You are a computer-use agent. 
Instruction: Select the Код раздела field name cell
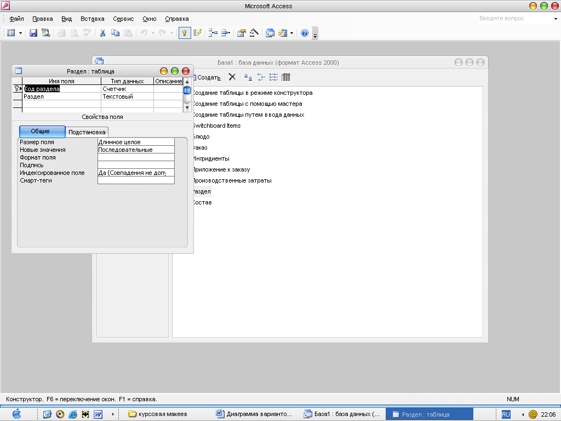click(61, 89)
